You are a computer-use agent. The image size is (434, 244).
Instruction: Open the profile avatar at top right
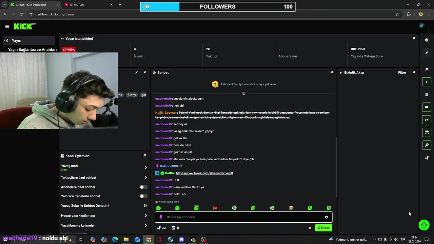pos(421,26)
